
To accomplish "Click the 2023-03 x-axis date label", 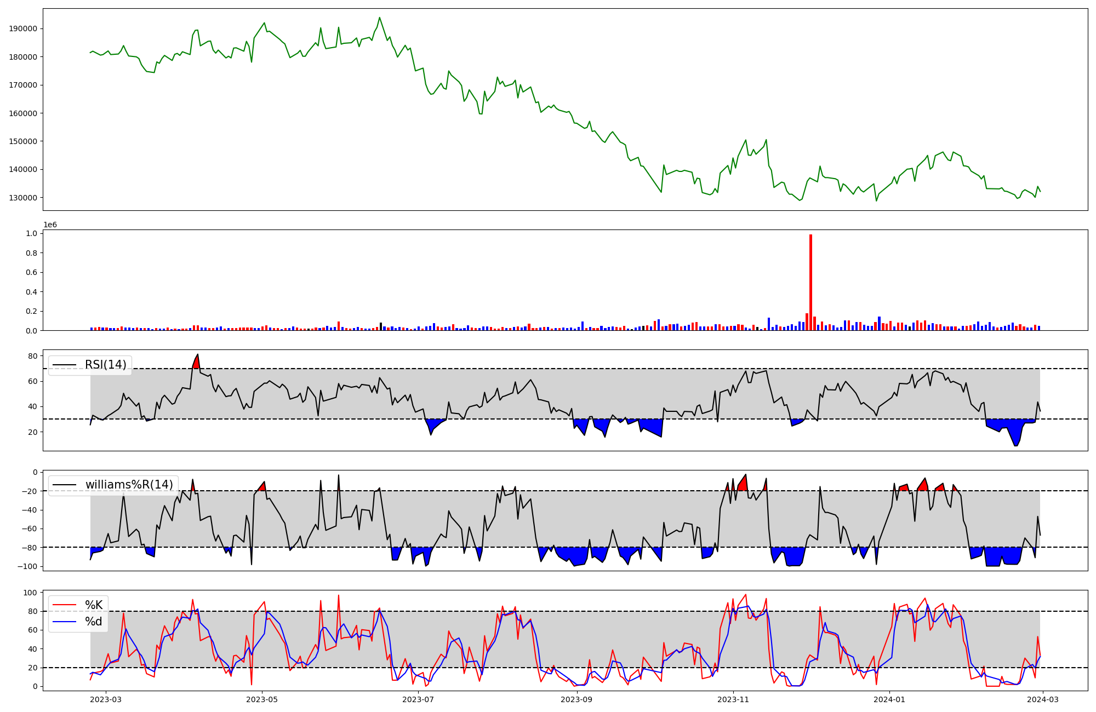I will (x=106, y=699).
